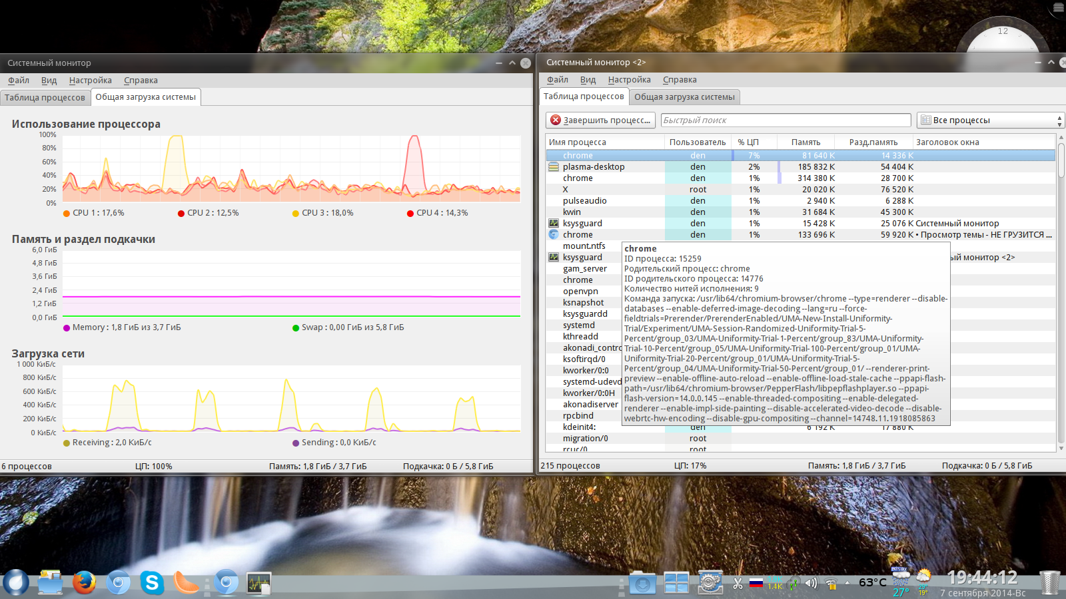The image size is (1066, 599).
Task: Open the trash bin in the panel
Action: [1049, 583]
